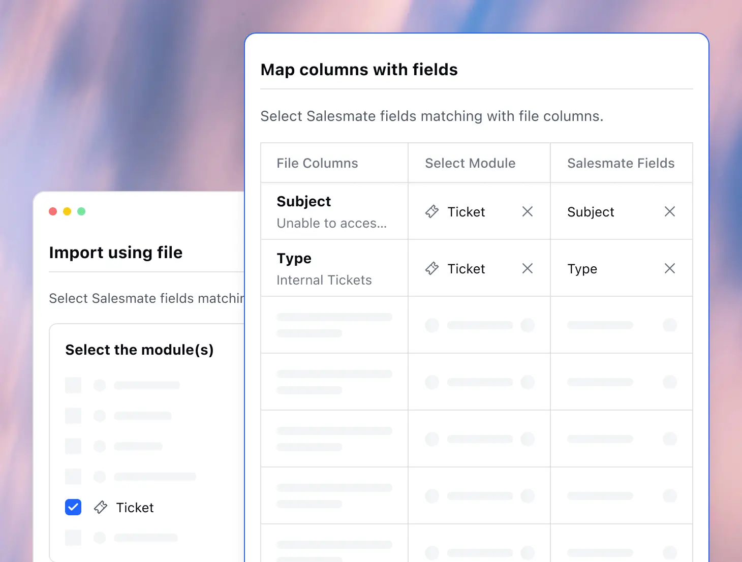Open Salesmate field dropdown showing Type
Screen dimensions: 742x562
point(622,268)
